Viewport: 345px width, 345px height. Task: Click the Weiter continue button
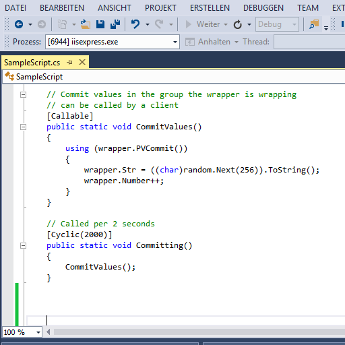tap(203, 24)
